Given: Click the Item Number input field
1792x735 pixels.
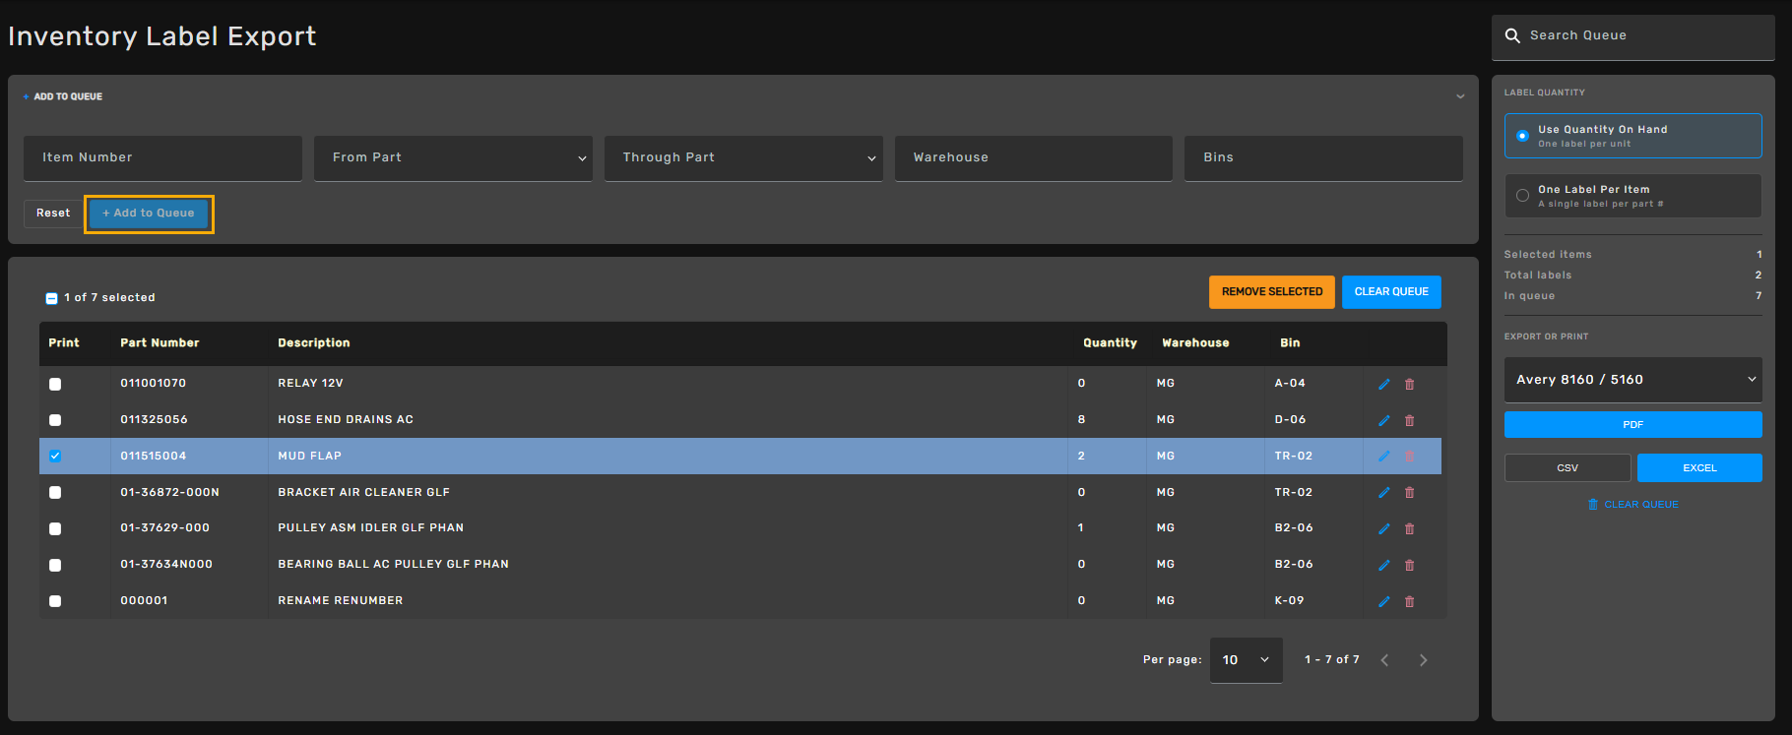Looking at the screenshot, I should click(x=162, y=157).
